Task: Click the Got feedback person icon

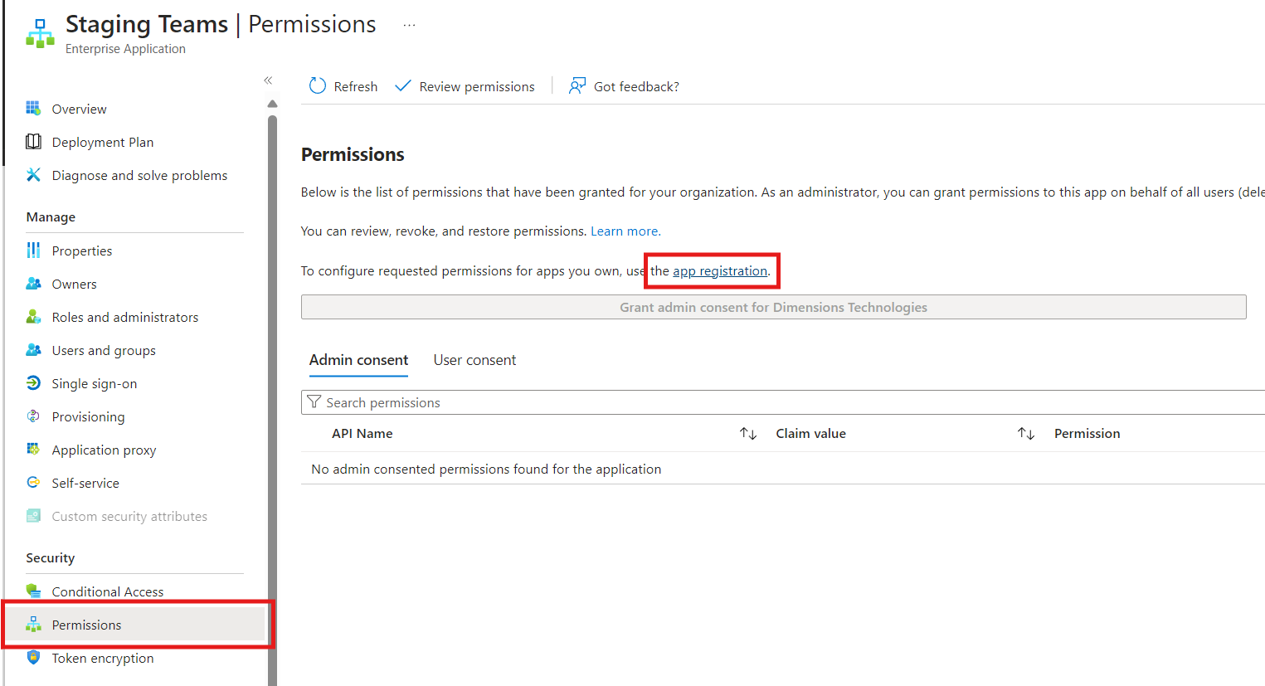Action: (x=577, y=85)
